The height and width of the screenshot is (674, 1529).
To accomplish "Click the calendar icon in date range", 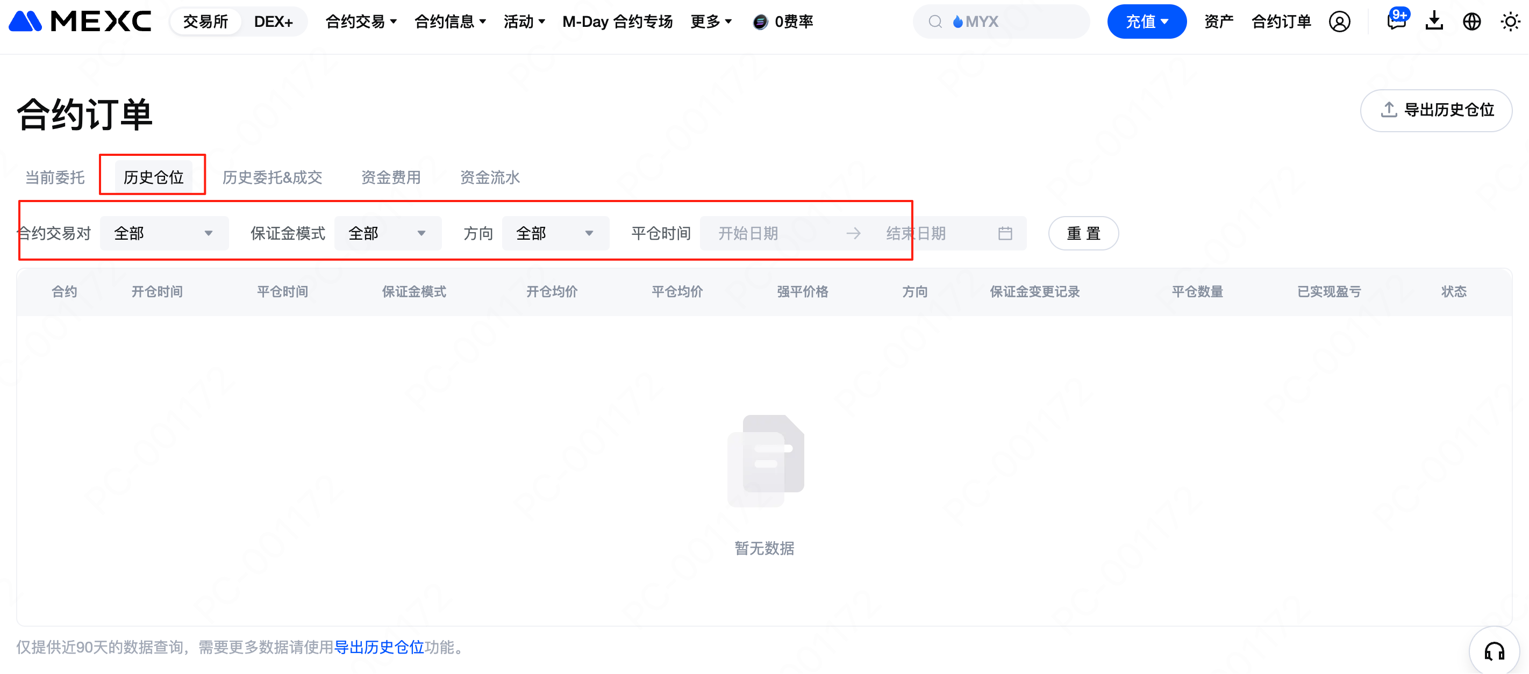I will tap(1005, 233).
